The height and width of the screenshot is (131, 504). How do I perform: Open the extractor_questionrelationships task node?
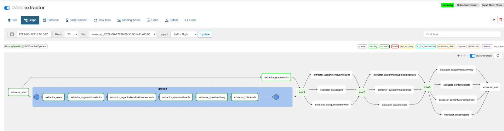(394, 90)
